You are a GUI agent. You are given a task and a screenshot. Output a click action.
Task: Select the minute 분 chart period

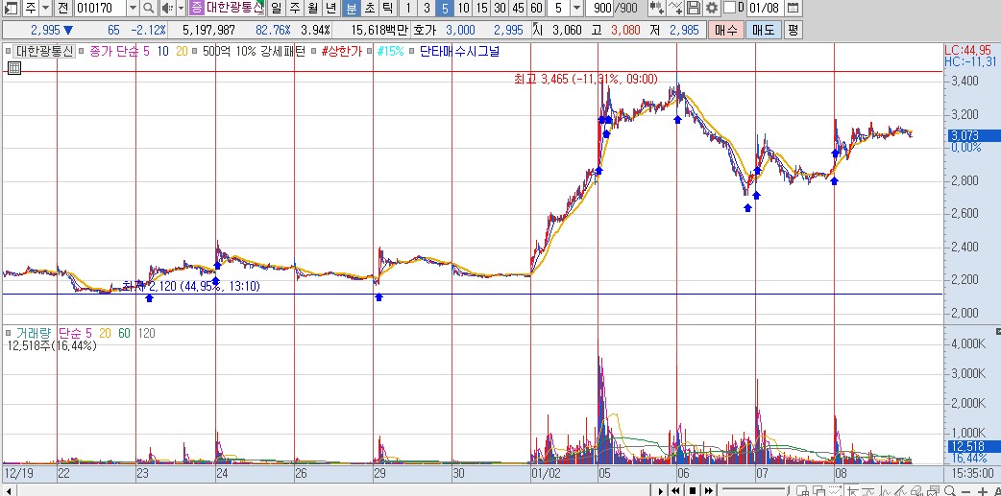point(351,9)
